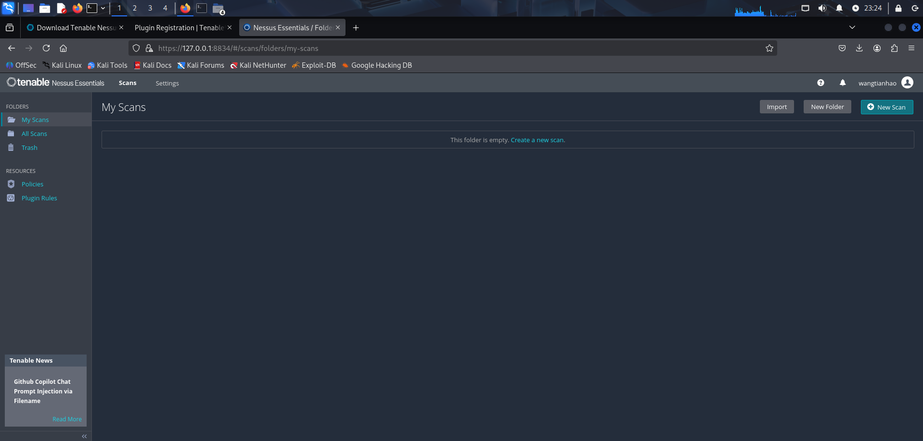
Task: Expand the terminal launcher dropdown arrow
Action: (x=103, y=8)
